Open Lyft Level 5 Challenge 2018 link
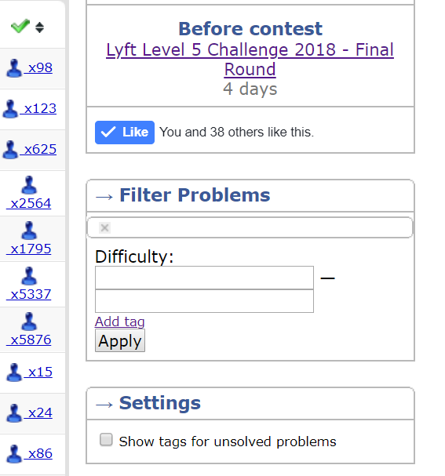 coord(250,59)
